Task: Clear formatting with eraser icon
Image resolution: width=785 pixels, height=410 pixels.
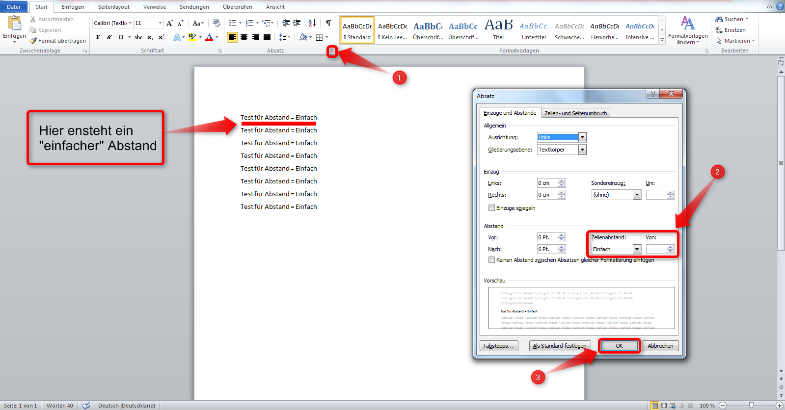Action: pos(217,23)
